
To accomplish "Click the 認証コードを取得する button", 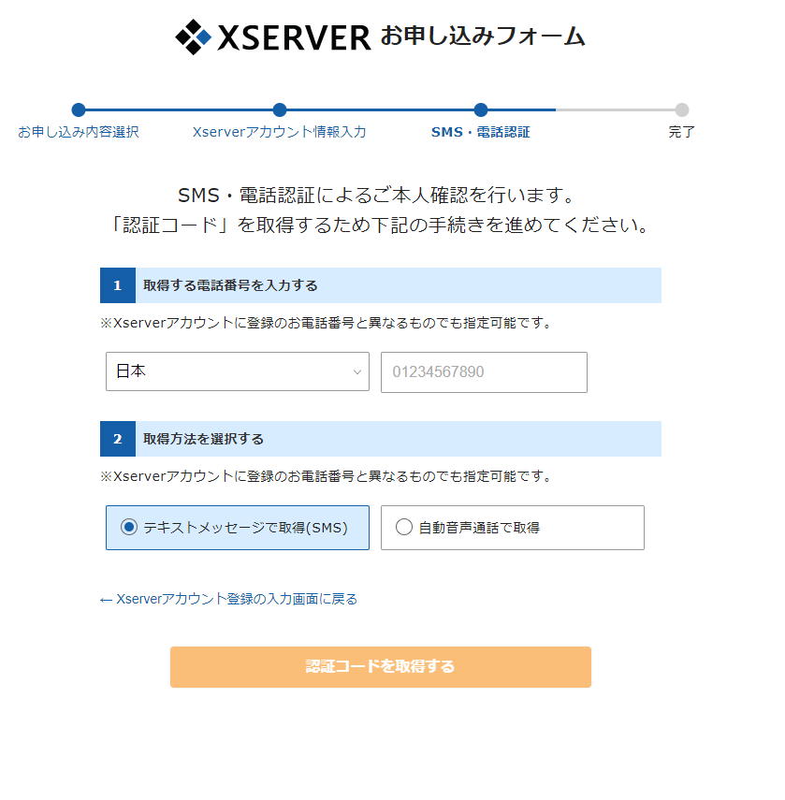I will (381, 667).
